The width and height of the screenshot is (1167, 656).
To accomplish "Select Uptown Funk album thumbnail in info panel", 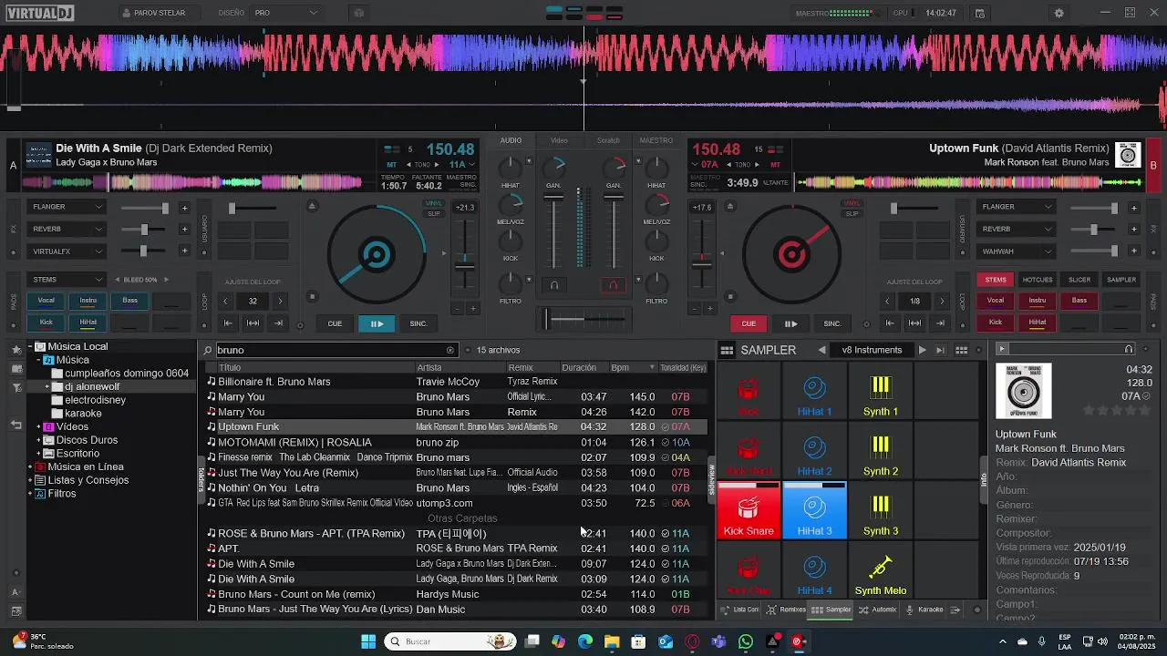I will pyautogui.click(x=1024, y=391).
